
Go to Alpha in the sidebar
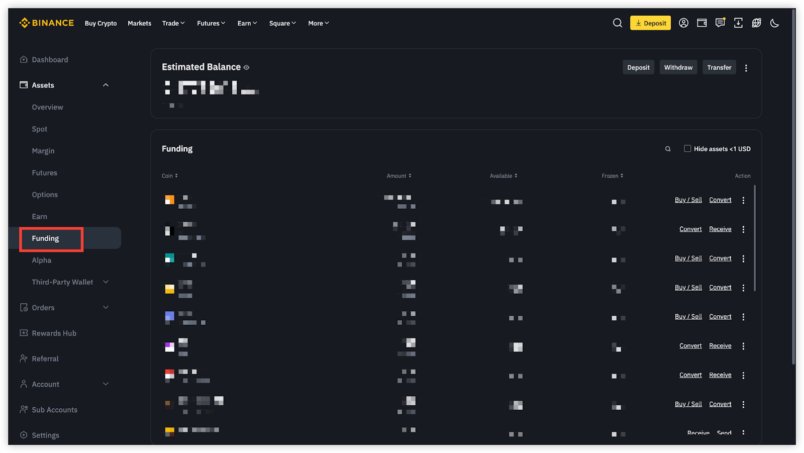(42, 260)
